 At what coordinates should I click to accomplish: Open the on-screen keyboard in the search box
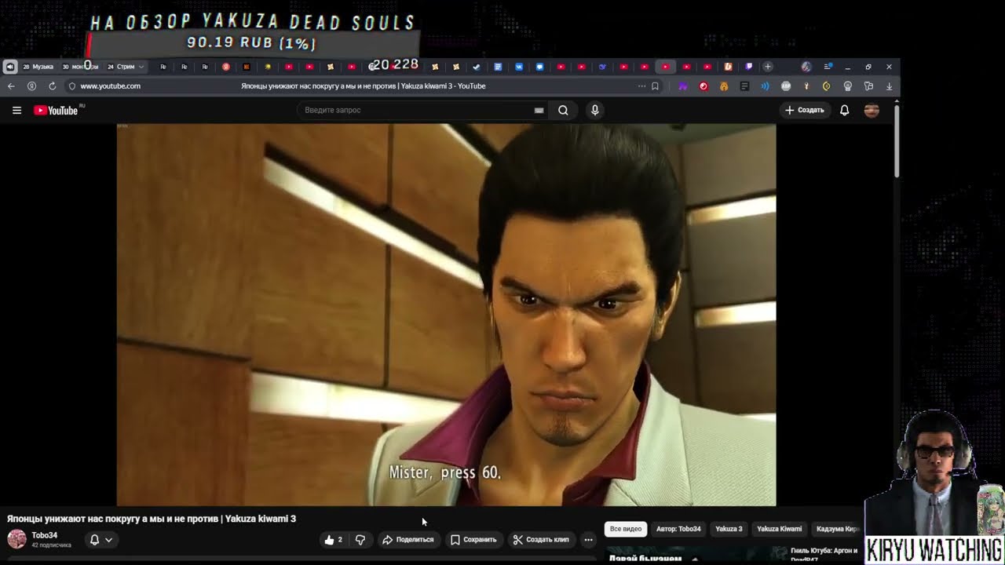point(539,111)
